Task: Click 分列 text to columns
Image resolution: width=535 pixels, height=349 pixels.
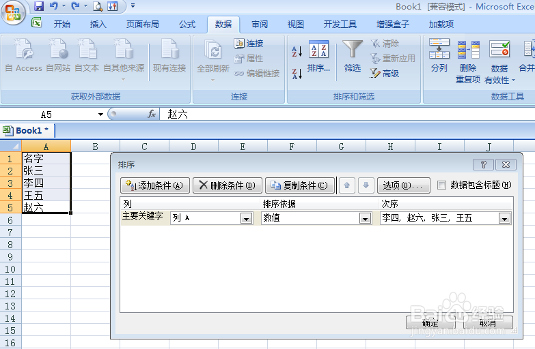Action: tap(439, 55)
